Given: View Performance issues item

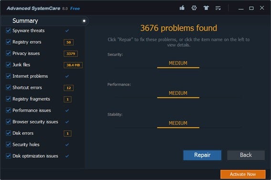Looking at the screenshot, I should coord(31,110).
